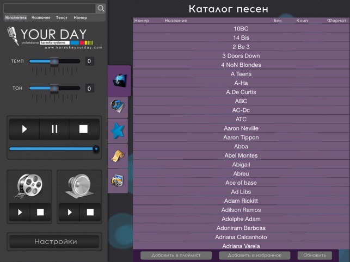Click Добавить в избранное button
The image size is (350, 262).
(254, 255)
